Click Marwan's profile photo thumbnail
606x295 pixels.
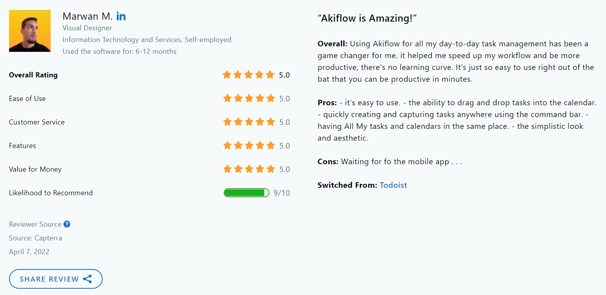coord(29,31)
